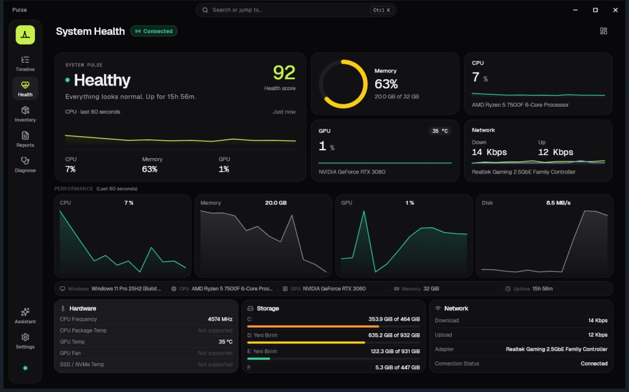Click the Healthy status heading
Screen dimensions: 629x392
102,80
